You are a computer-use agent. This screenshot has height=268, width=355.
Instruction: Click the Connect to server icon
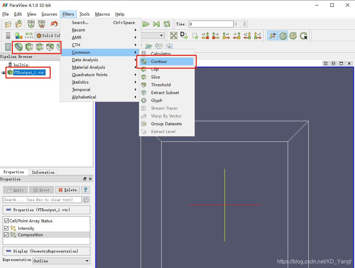[31, 24]
